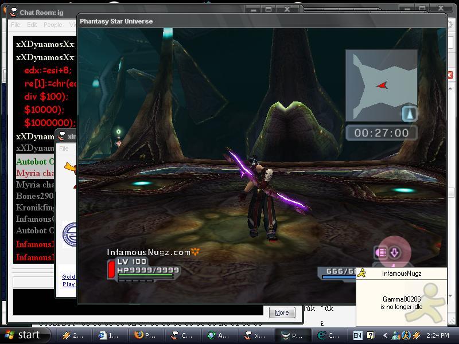Click the minimap north compass arrow icon

410,114
